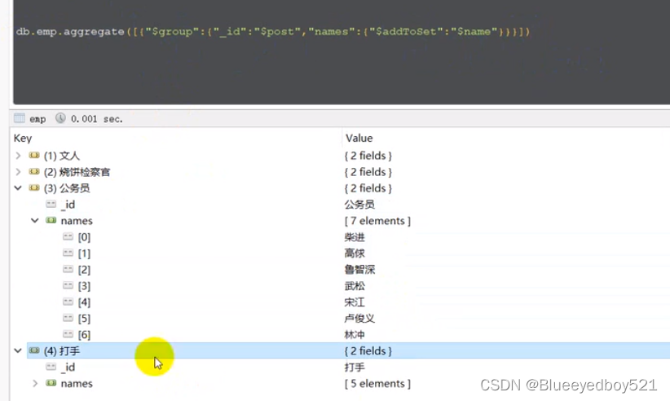Click the [ 5 elements ] value
The height and width of the screenshot is (401, 670).
[x=377, y=384]
